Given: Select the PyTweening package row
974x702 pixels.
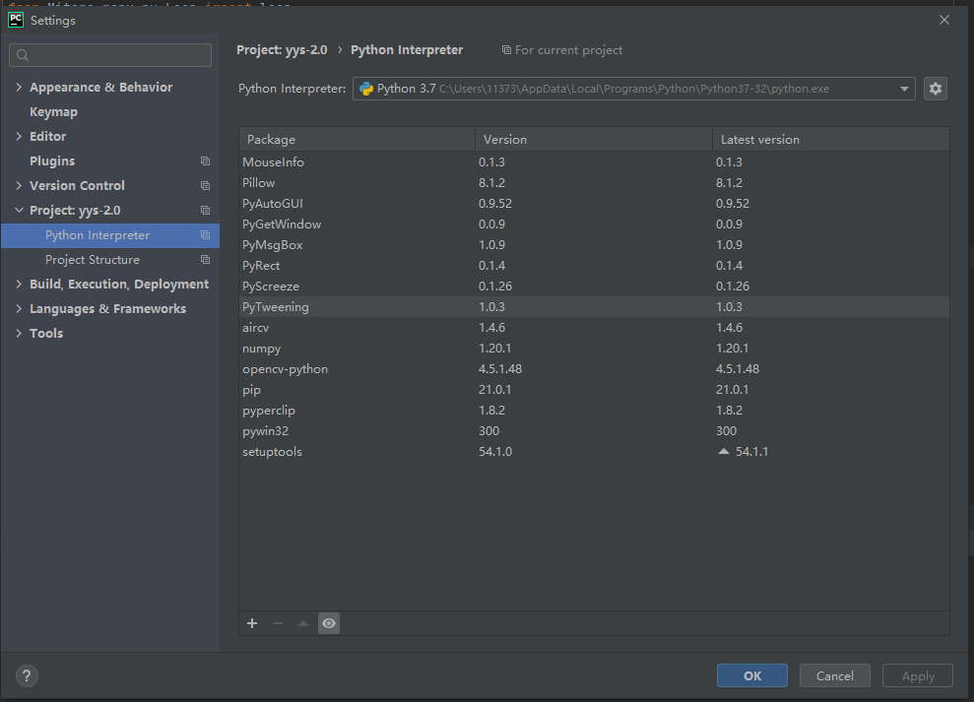Looking at the screenshot, I should pos(595,307).
